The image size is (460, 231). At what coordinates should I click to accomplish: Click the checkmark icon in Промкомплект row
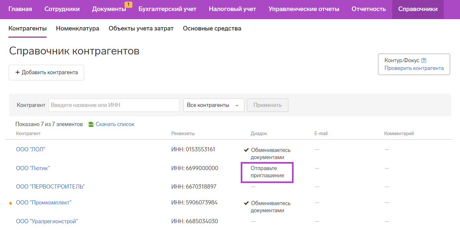246,203
